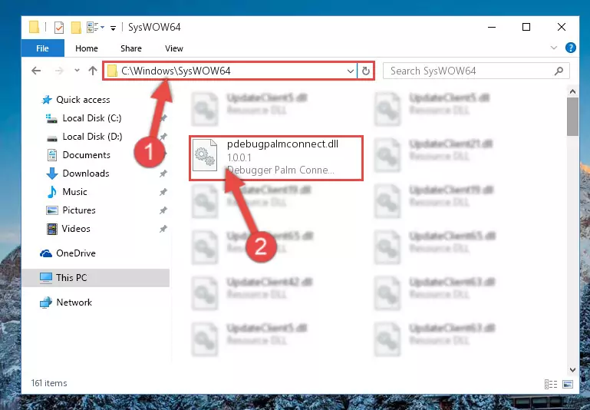The width and height of the screenshot is (590, 410).
Task: Minimize the SysWOW64 window
Action: pyautogui.click(x=492, y=27)
